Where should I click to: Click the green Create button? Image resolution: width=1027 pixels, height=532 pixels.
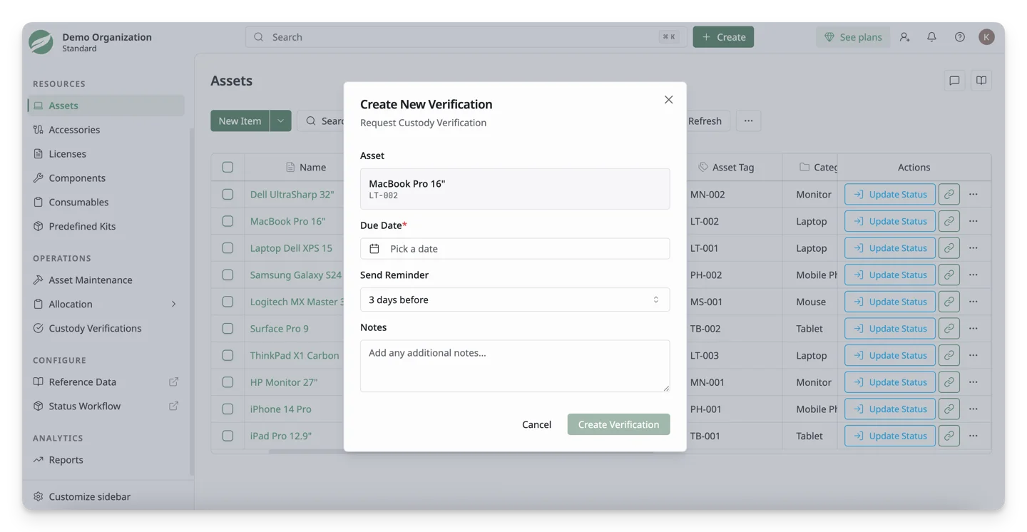pyautogui.click(x=723, y=37)
